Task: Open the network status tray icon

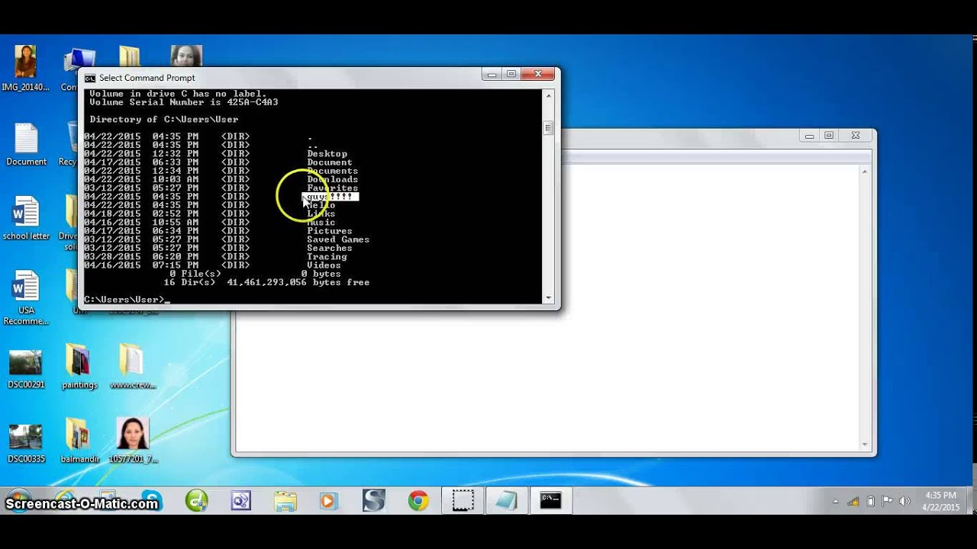Action: pos(853,501)
